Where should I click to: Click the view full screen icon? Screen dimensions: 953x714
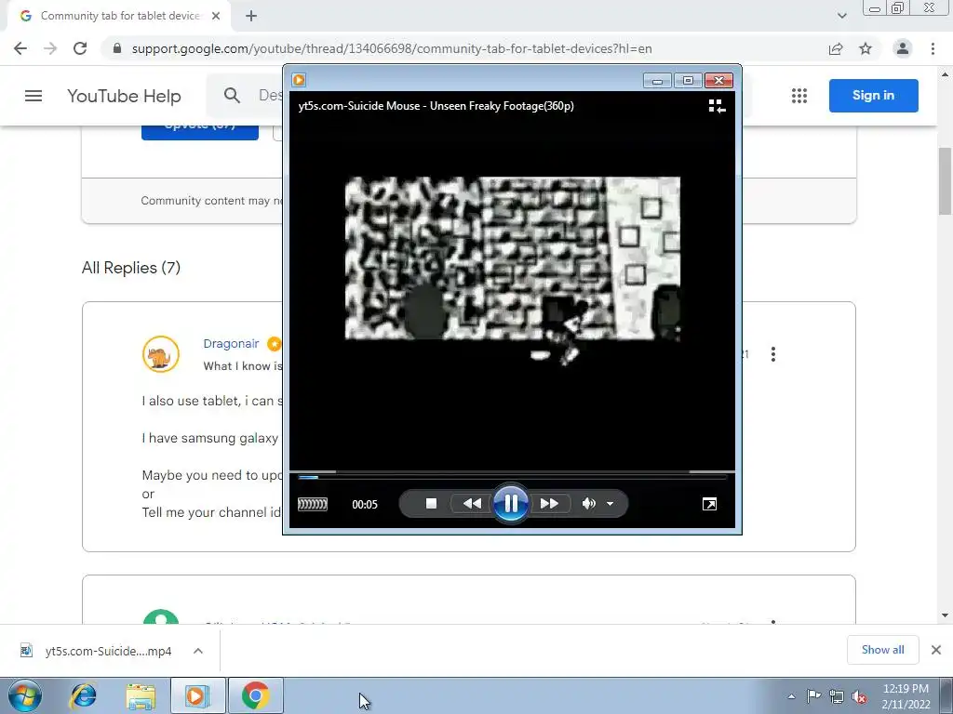[x=709, y=504]
